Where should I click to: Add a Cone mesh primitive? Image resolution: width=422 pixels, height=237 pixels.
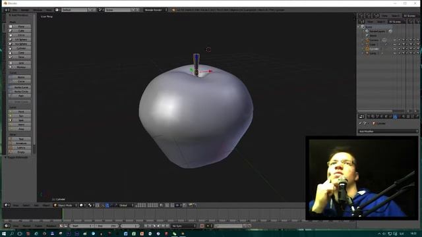click(x=20, y=53)
